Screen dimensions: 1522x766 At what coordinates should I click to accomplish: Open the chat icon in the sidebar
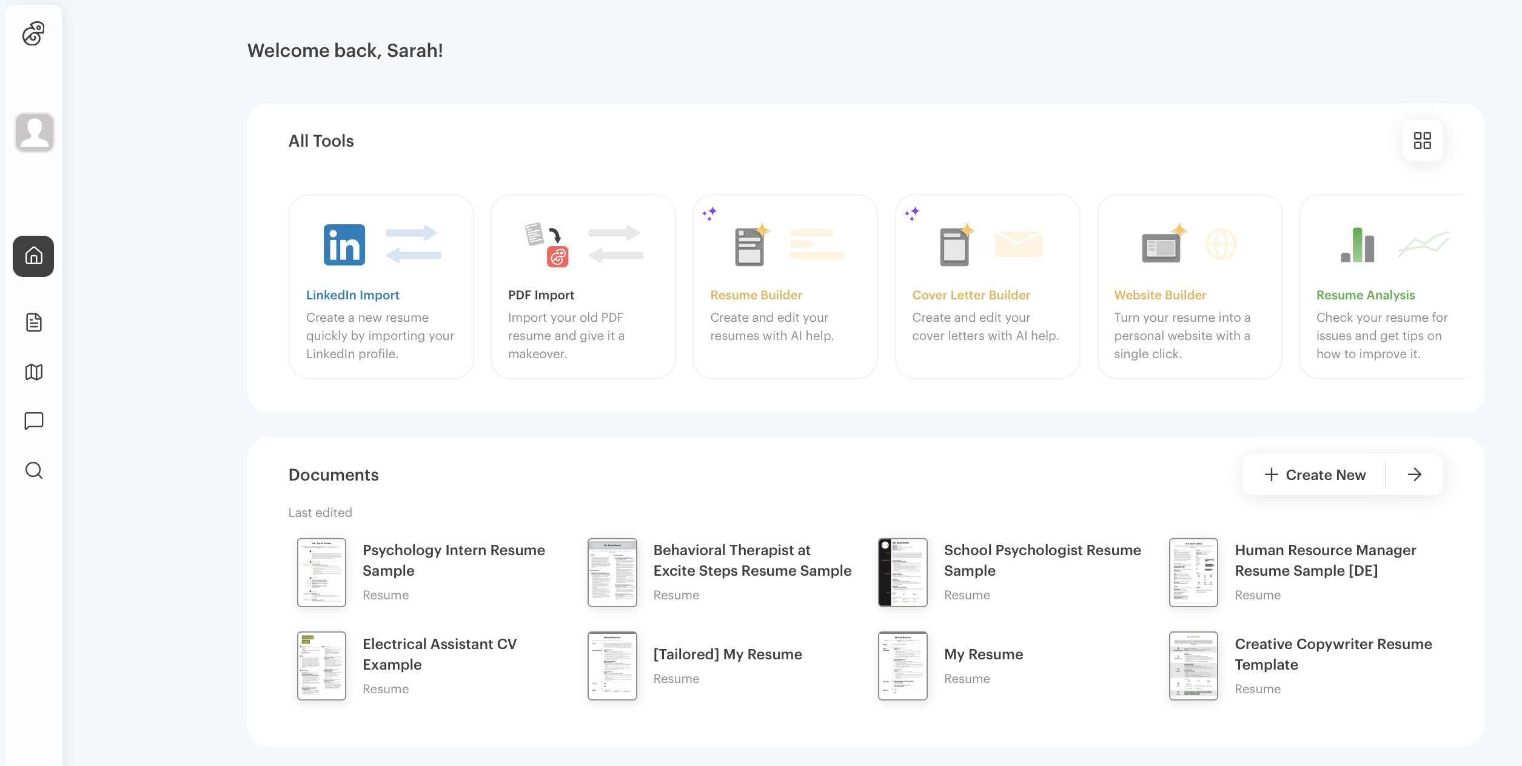pyautogui.click(x=33, y=421)
